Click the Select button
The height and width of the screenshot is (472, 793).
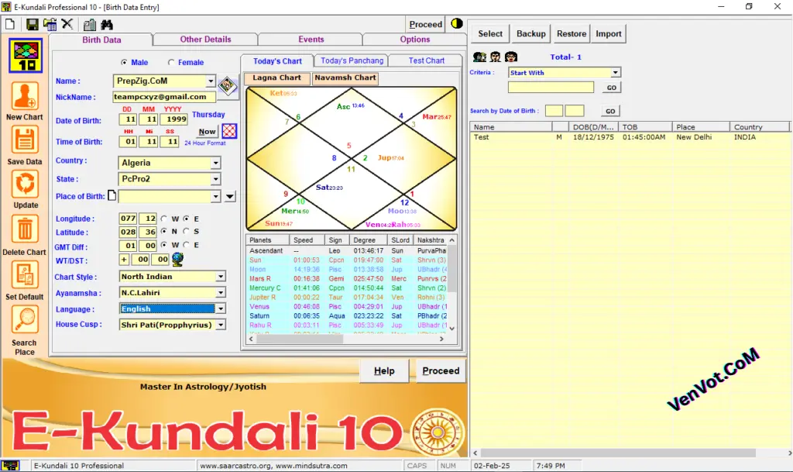click(490, 34)
